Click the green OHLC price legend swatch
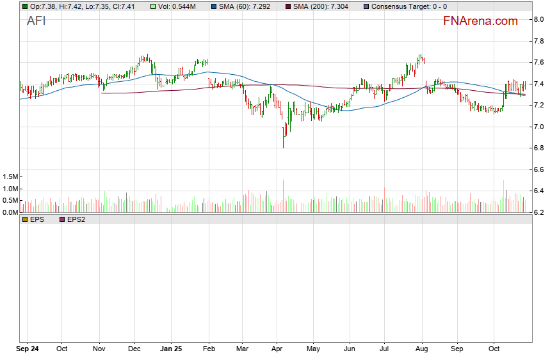The width and height of the screenshot is (550, 362). 25,6
